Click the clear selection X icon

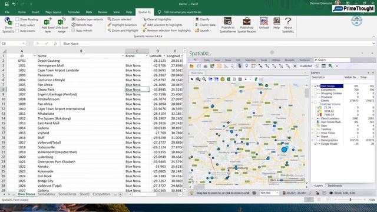pyautogui.click(x=295, y=66)
